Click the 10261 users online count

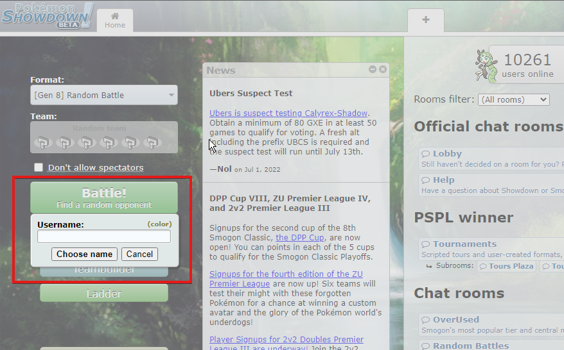(x=527, y=60)
